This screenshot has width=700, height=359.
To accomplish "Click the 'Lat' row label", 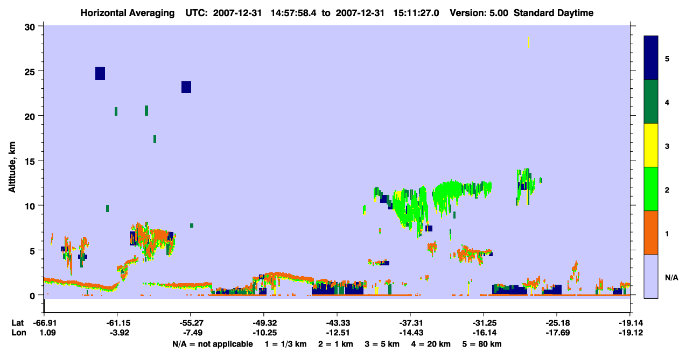I will pos(18,323).
